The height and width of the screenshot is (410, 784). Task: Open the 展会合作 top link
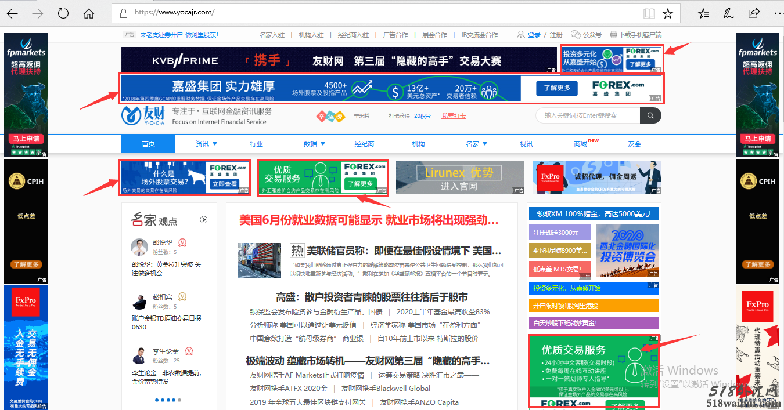434,35
